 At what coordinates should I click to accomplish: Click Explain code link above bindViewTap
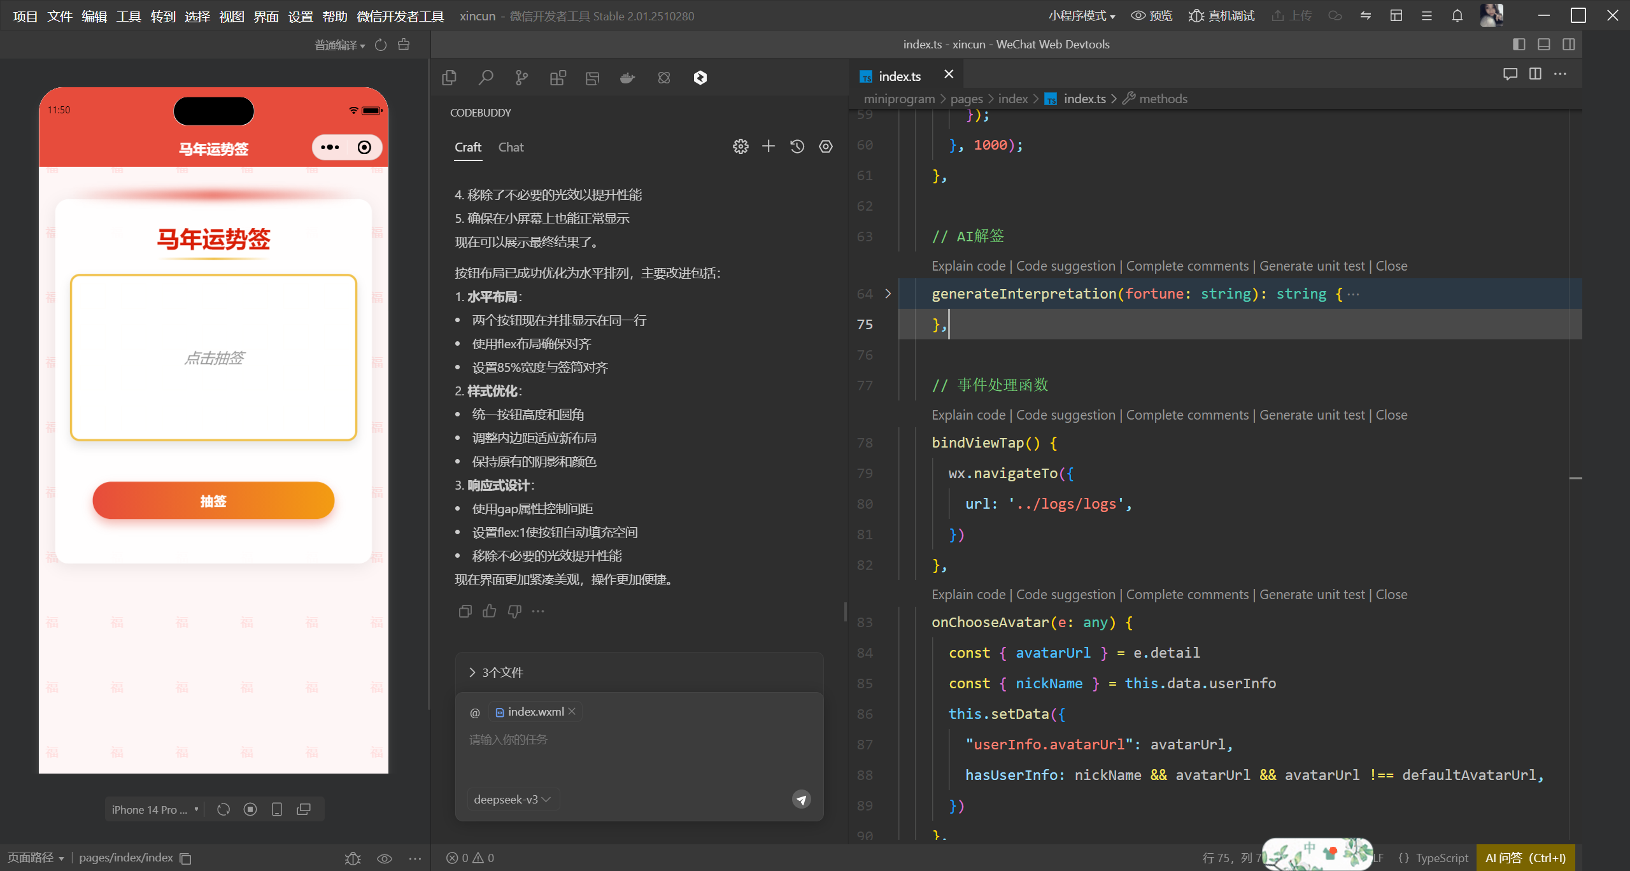click(x=968, y=415)
